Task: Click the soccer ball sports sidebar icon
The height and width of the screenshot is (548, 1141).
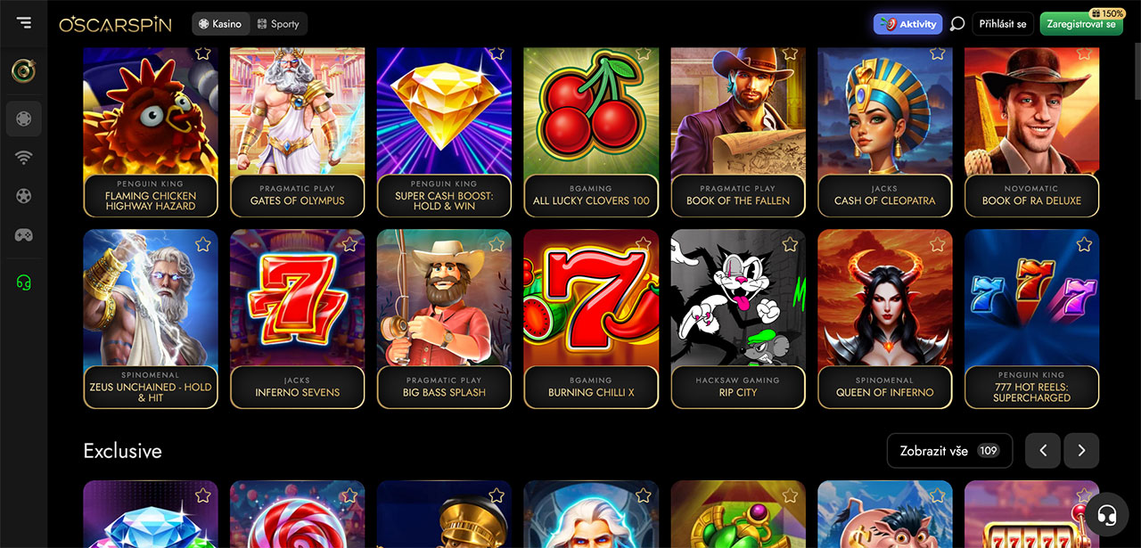Action: (x=24, y=196)
